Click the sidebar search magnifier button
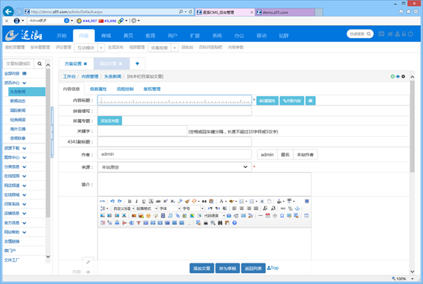Viewport: 423px width, 284px height. [40, 63]
